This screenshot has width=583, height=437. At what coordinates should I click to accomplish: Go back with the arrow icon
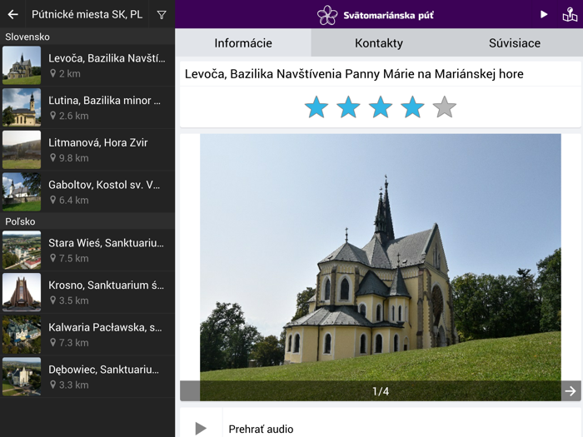point(12,14)
